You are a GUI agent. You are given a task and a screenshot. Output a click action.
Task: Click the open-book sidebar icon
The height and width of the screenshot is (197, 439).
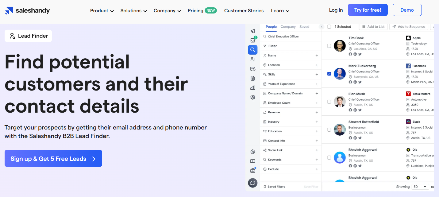click(253, 161)
